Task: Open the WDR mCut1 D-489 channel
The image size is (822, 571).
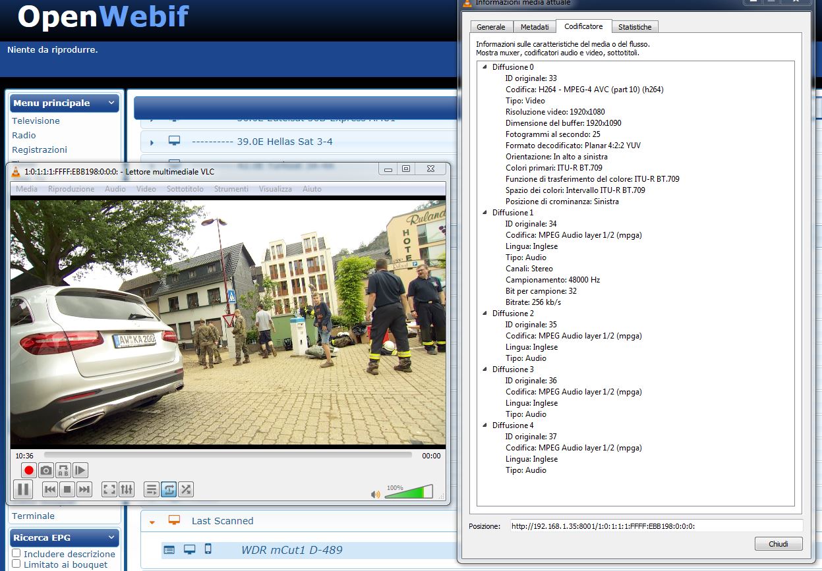Action: click(291, 550)
